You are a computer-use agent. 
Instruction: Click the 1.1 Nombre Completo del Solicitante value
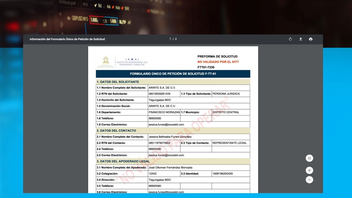click(x=162, y=88)
